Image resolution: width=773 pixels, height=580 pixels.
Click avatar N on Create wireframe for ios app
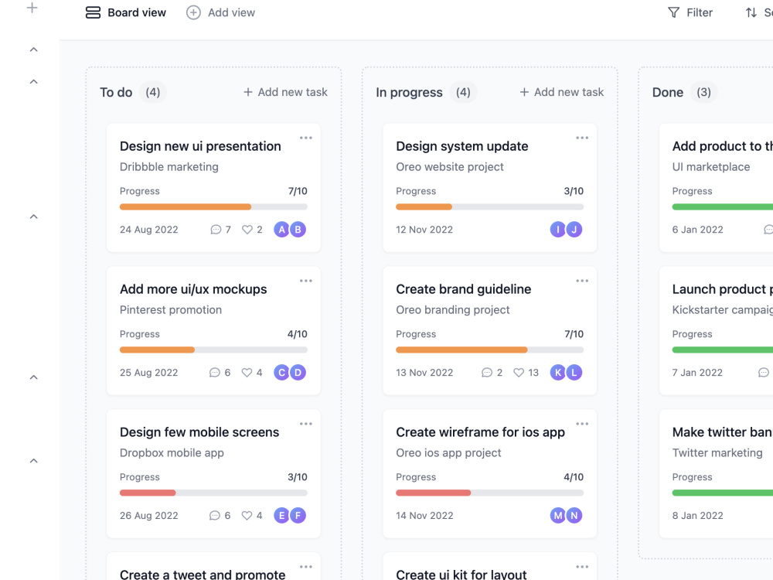coord(574,515)
